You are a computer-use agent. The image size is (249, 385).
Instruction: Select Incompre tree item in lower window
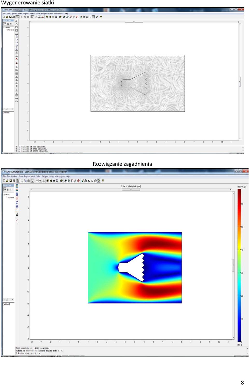(x=11, y=197)
